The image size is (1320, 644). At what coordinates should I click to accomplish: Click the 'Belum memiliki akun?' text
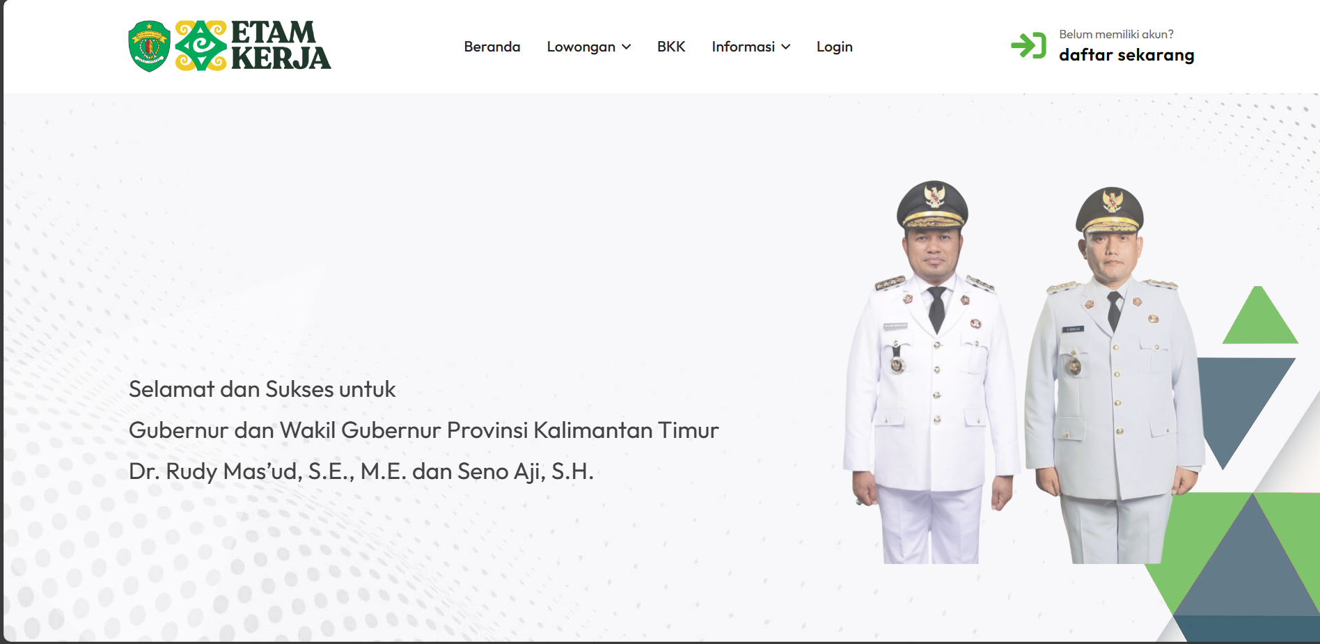click(1116, 34)
